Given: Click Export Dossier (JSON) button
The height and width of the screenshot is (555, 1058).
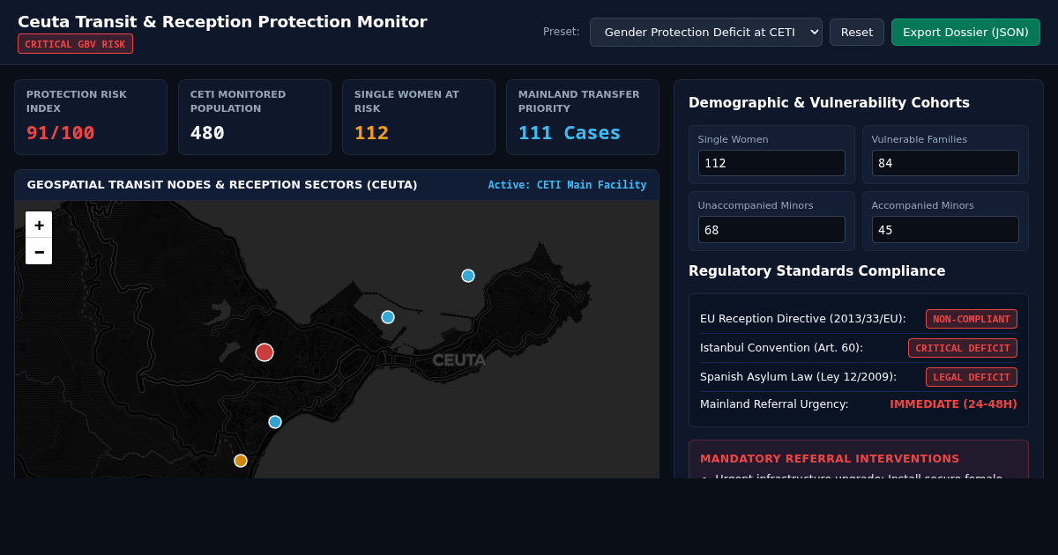Looking at the screenshot, I should [x=965, y=32].
